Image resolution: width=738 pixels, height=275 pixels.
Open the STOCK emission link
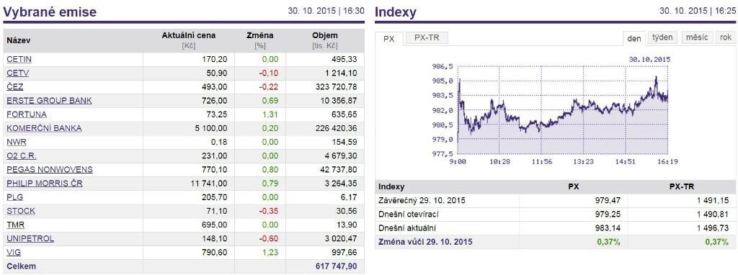coord(21,211)
